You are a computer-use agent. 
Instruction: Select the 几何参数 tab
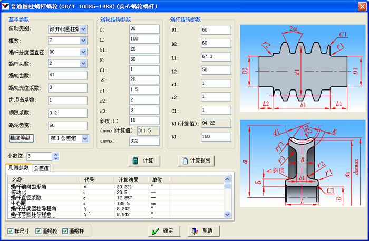pyautogui.click(x=17, y=168)
